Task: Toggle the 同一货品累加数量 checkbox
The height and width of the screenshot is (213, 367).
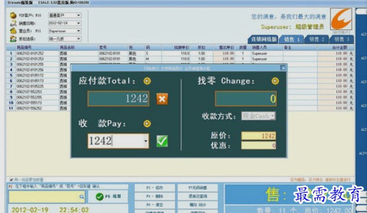Action: [11, 179]
